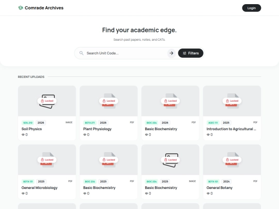Screen dimensions: 279x209
Task: Click the 2024 year tag on General Botany
Action: point(226,182)
